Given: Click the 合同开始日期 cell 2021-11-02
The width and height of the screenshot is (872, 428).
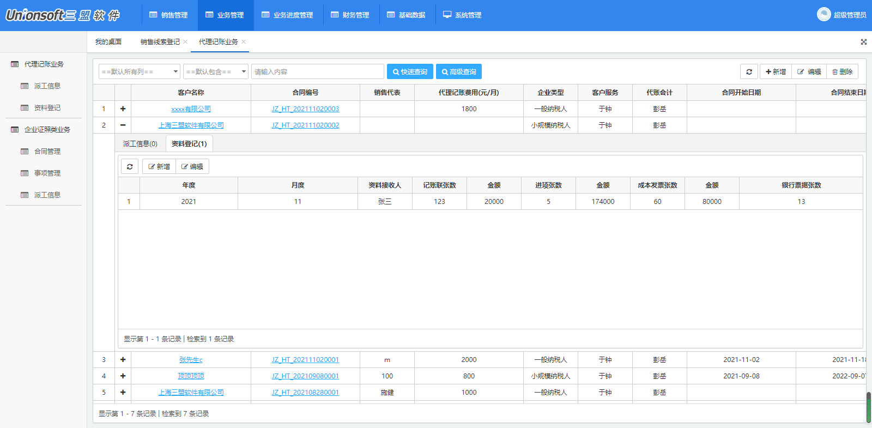Looking at the screenshot, I should (741, 360).
